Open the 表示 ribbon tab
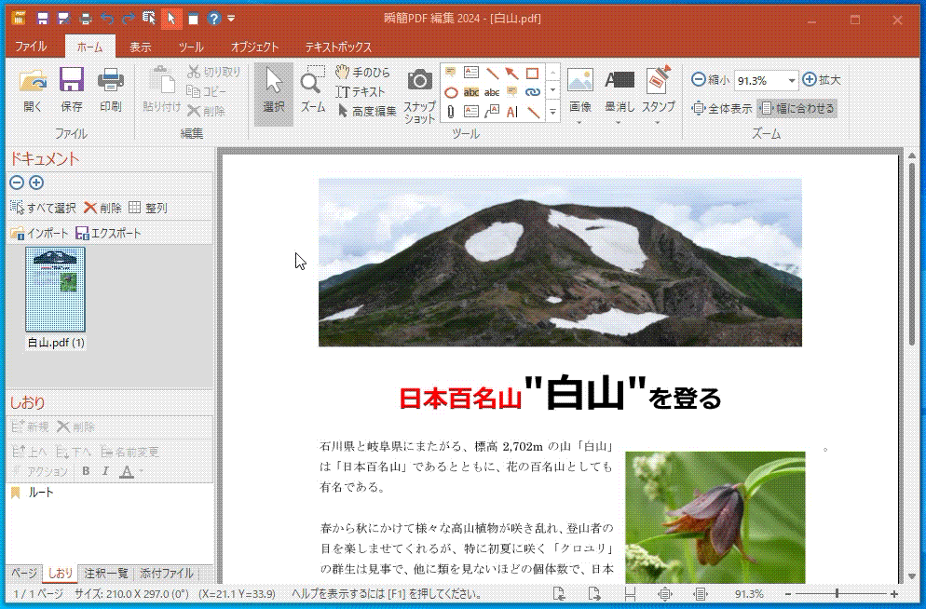926x609 pixels. 141,47
